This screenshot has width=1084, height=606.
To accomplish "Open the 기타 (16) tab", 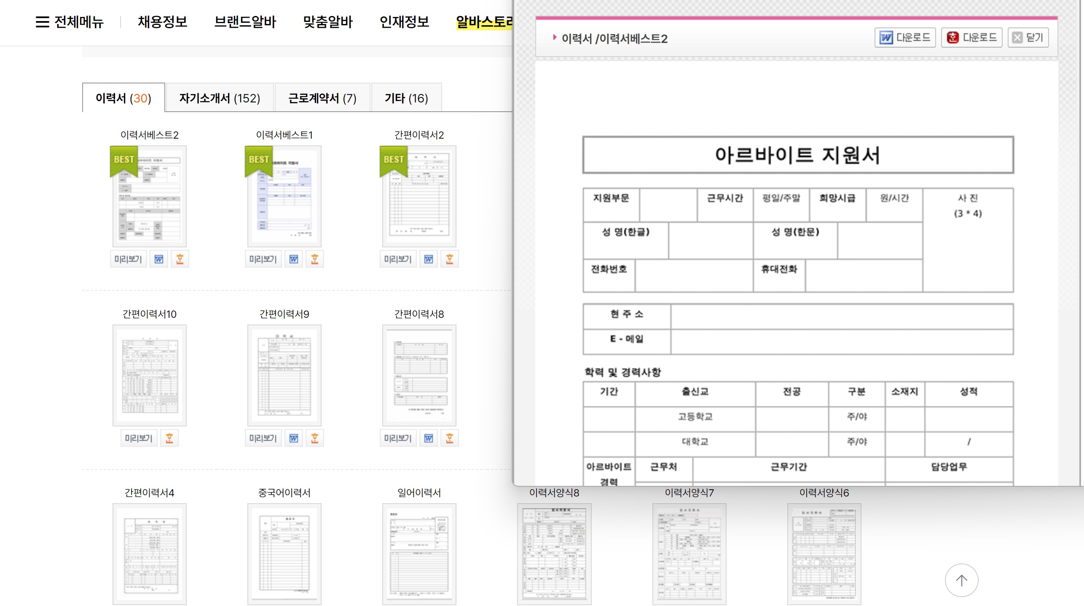I will [406, 98].
